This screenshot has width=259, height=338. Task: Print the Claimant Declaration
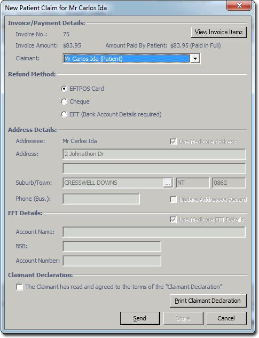tap(208, 301)
